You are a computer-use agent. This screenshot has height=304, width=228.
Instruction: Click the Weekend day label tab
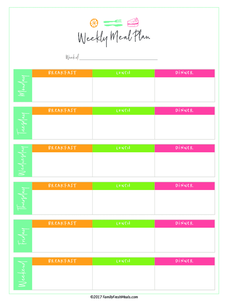[x=23, y=274]
